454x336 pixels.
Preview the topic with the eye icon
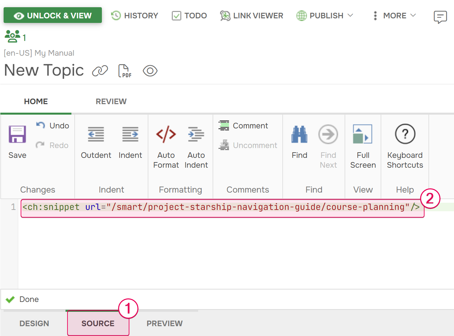[150, 70]
